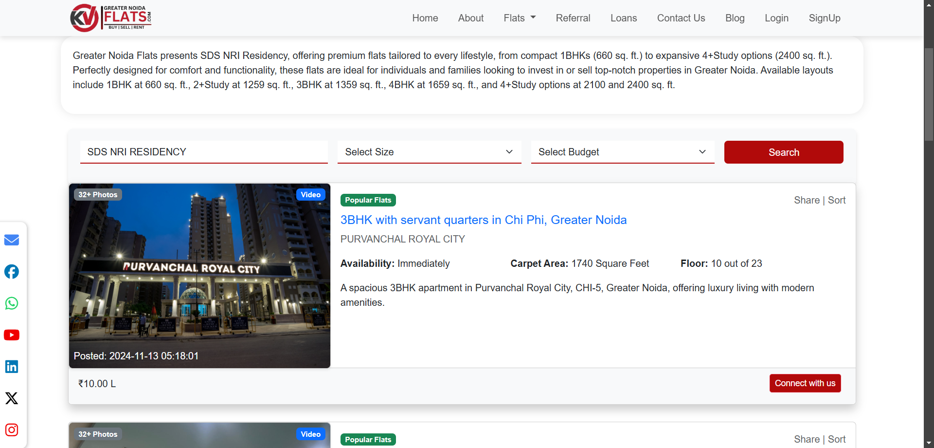
Task: Open the Referral menu item
Action: point(573,18)
